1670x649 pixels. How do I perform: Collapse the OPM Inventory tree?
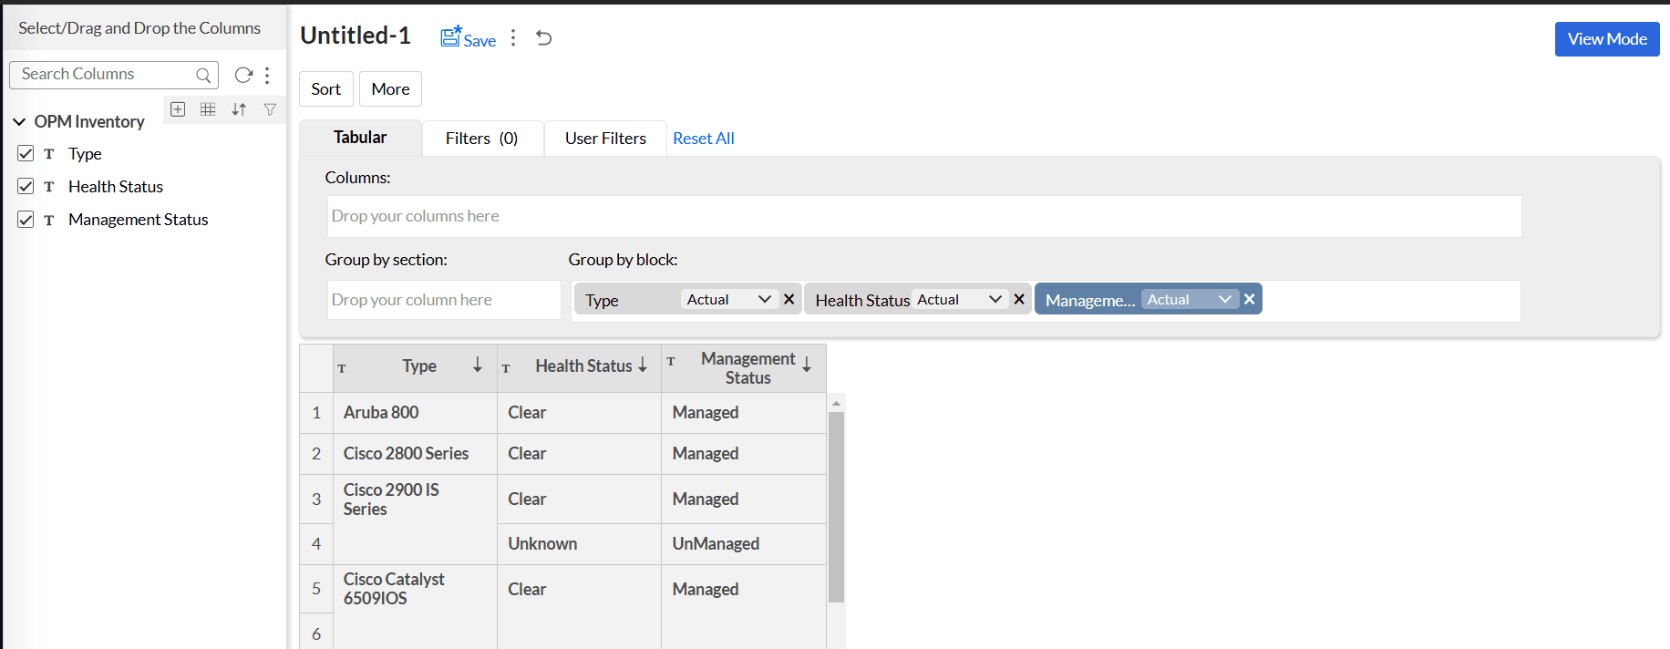[x=19, y=121]
